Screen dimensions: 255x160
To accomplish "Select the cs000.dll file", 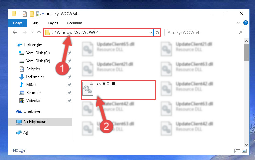I will coord(118,90).
